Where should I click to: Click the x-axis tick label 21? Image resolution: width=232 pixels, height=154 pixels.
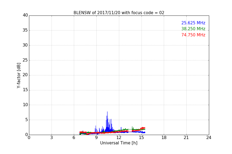[x=186, y=138]
